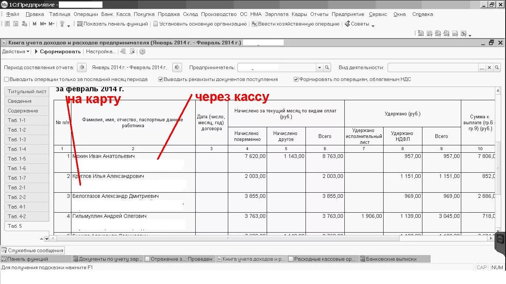Switch to Таб. 2-1 tab

coord(27,187)
